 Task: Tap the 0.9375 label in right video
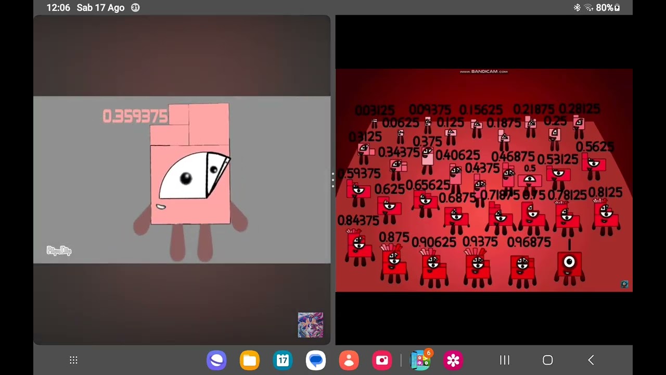(480, 242)
